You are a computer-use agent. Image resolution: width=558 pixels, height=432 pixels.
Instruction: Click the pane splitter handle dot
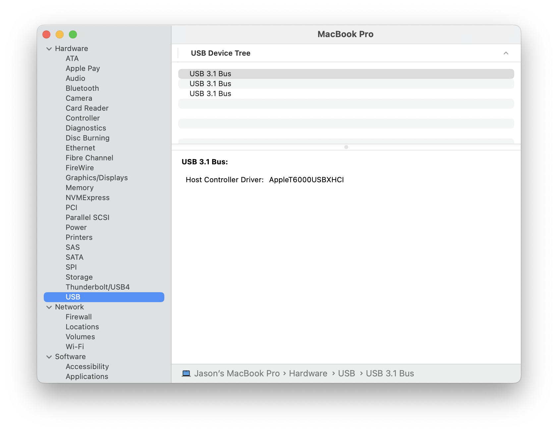click(x=346, y=147)
